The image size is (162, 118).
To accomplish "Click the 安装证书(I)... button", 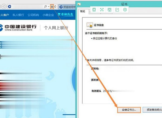I will click(129, 110).
